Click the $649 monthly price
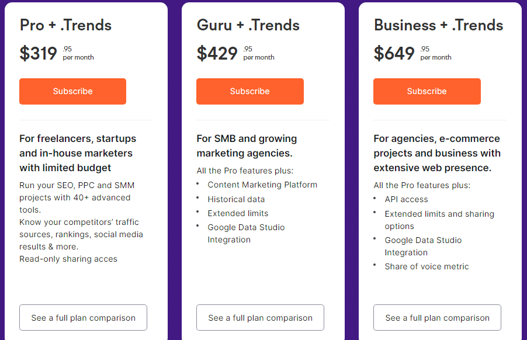527x340 pixels. [394, 53]
